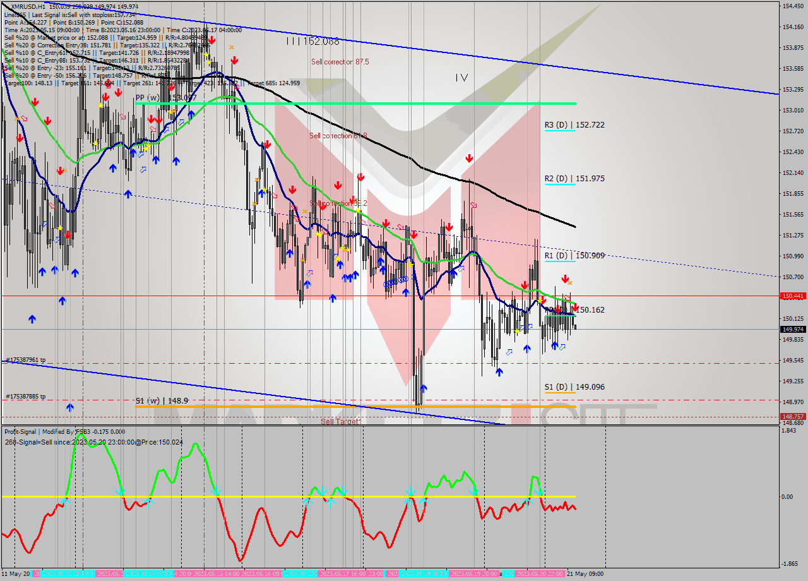
Task: Click a yellow star marker near the May 15 high
Action: (x=206, y=54)
